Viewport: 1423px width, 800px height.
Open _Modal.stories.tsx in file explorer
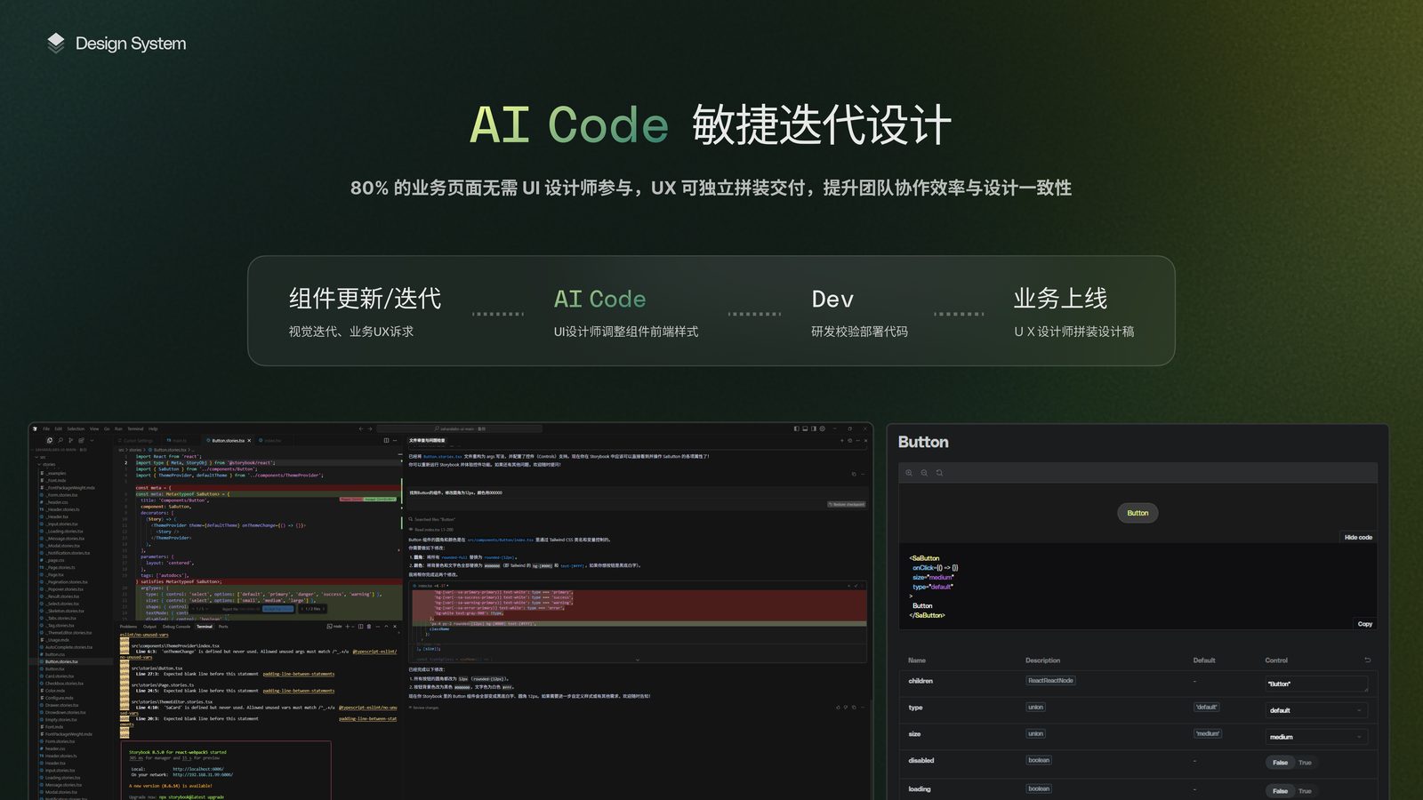click(x=61, y=546)
